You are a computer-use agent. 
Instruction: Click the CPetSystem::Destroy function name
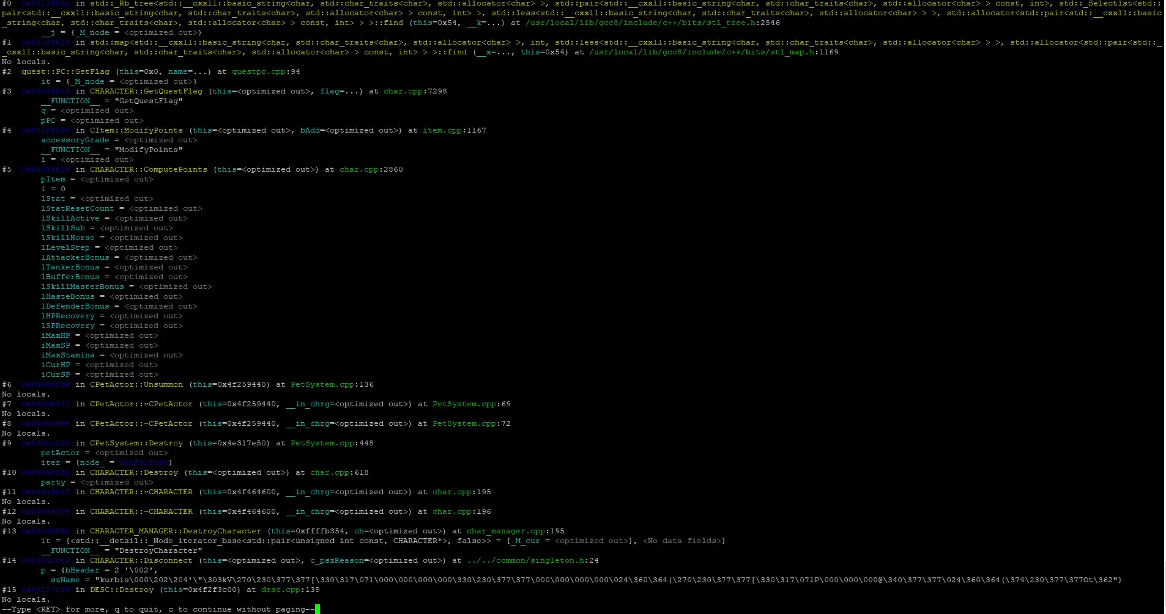coord(136,443)
